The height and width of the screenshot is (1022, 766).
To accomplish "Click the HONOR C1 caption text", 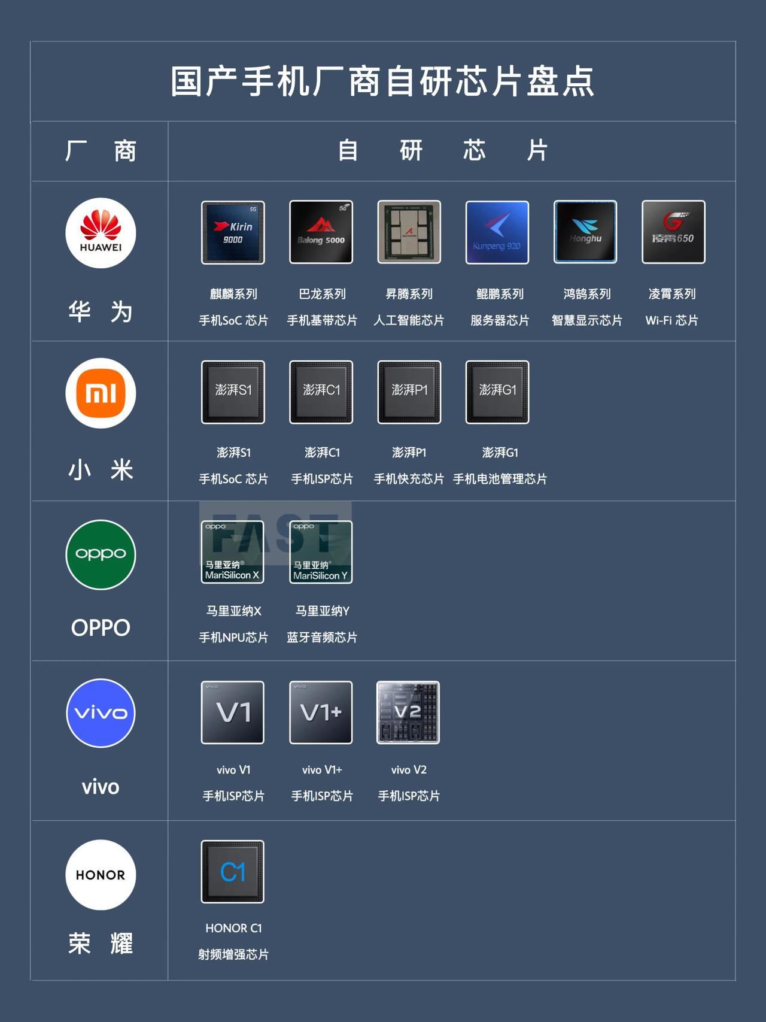I will (233, 928).
